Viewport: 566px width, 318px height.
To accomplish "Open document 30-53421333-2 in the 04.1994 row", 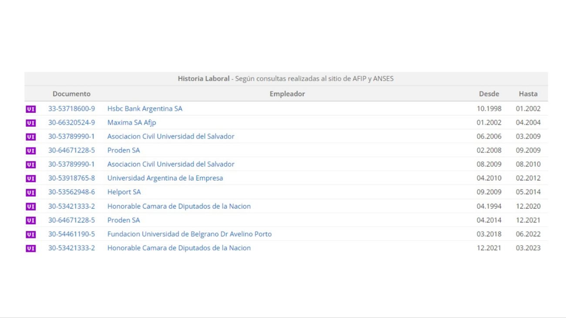I will click(71, 206).
